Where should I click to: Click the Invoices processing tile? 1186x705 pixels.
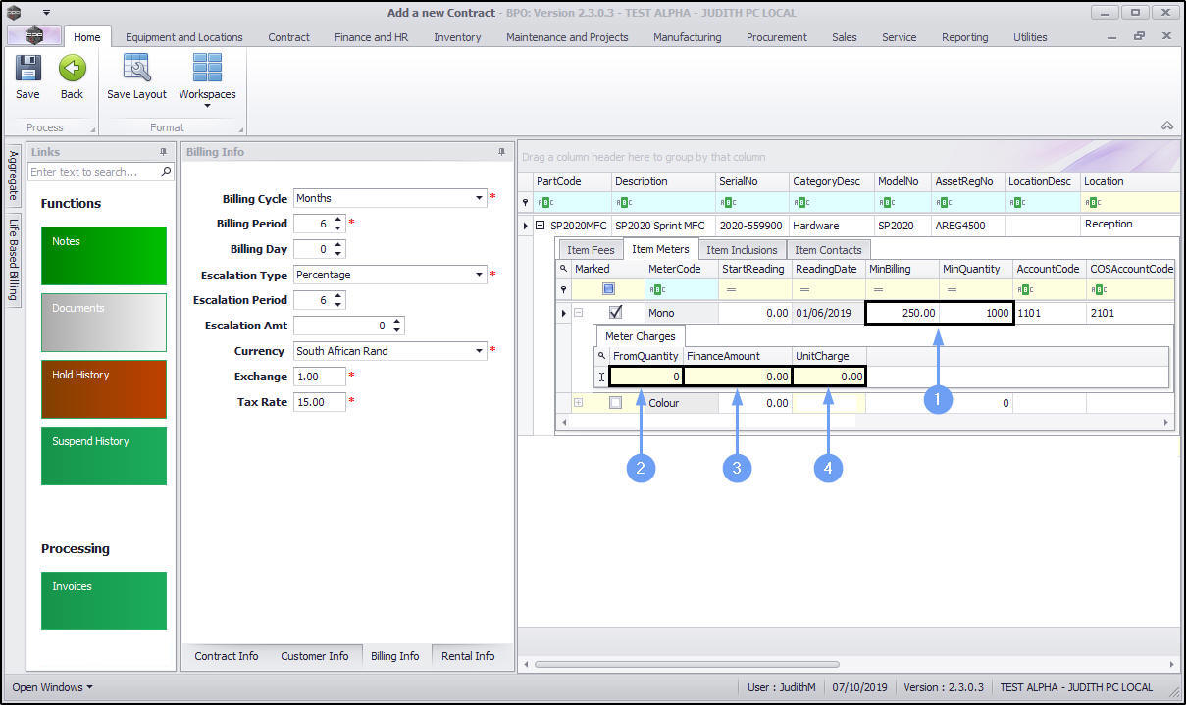pyautogui.click(x=104, y=600)
